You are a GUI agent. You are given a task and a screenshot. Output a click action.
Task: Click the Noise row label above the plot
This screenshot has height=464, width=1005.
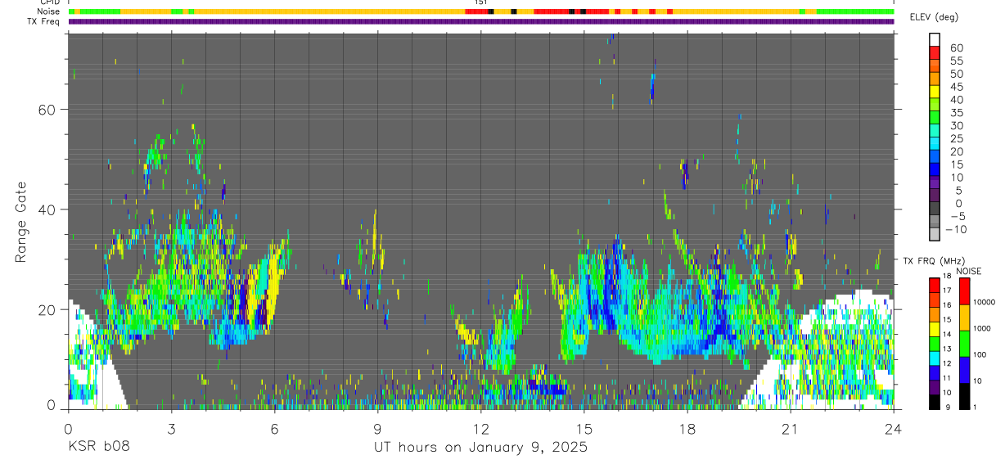50,11
